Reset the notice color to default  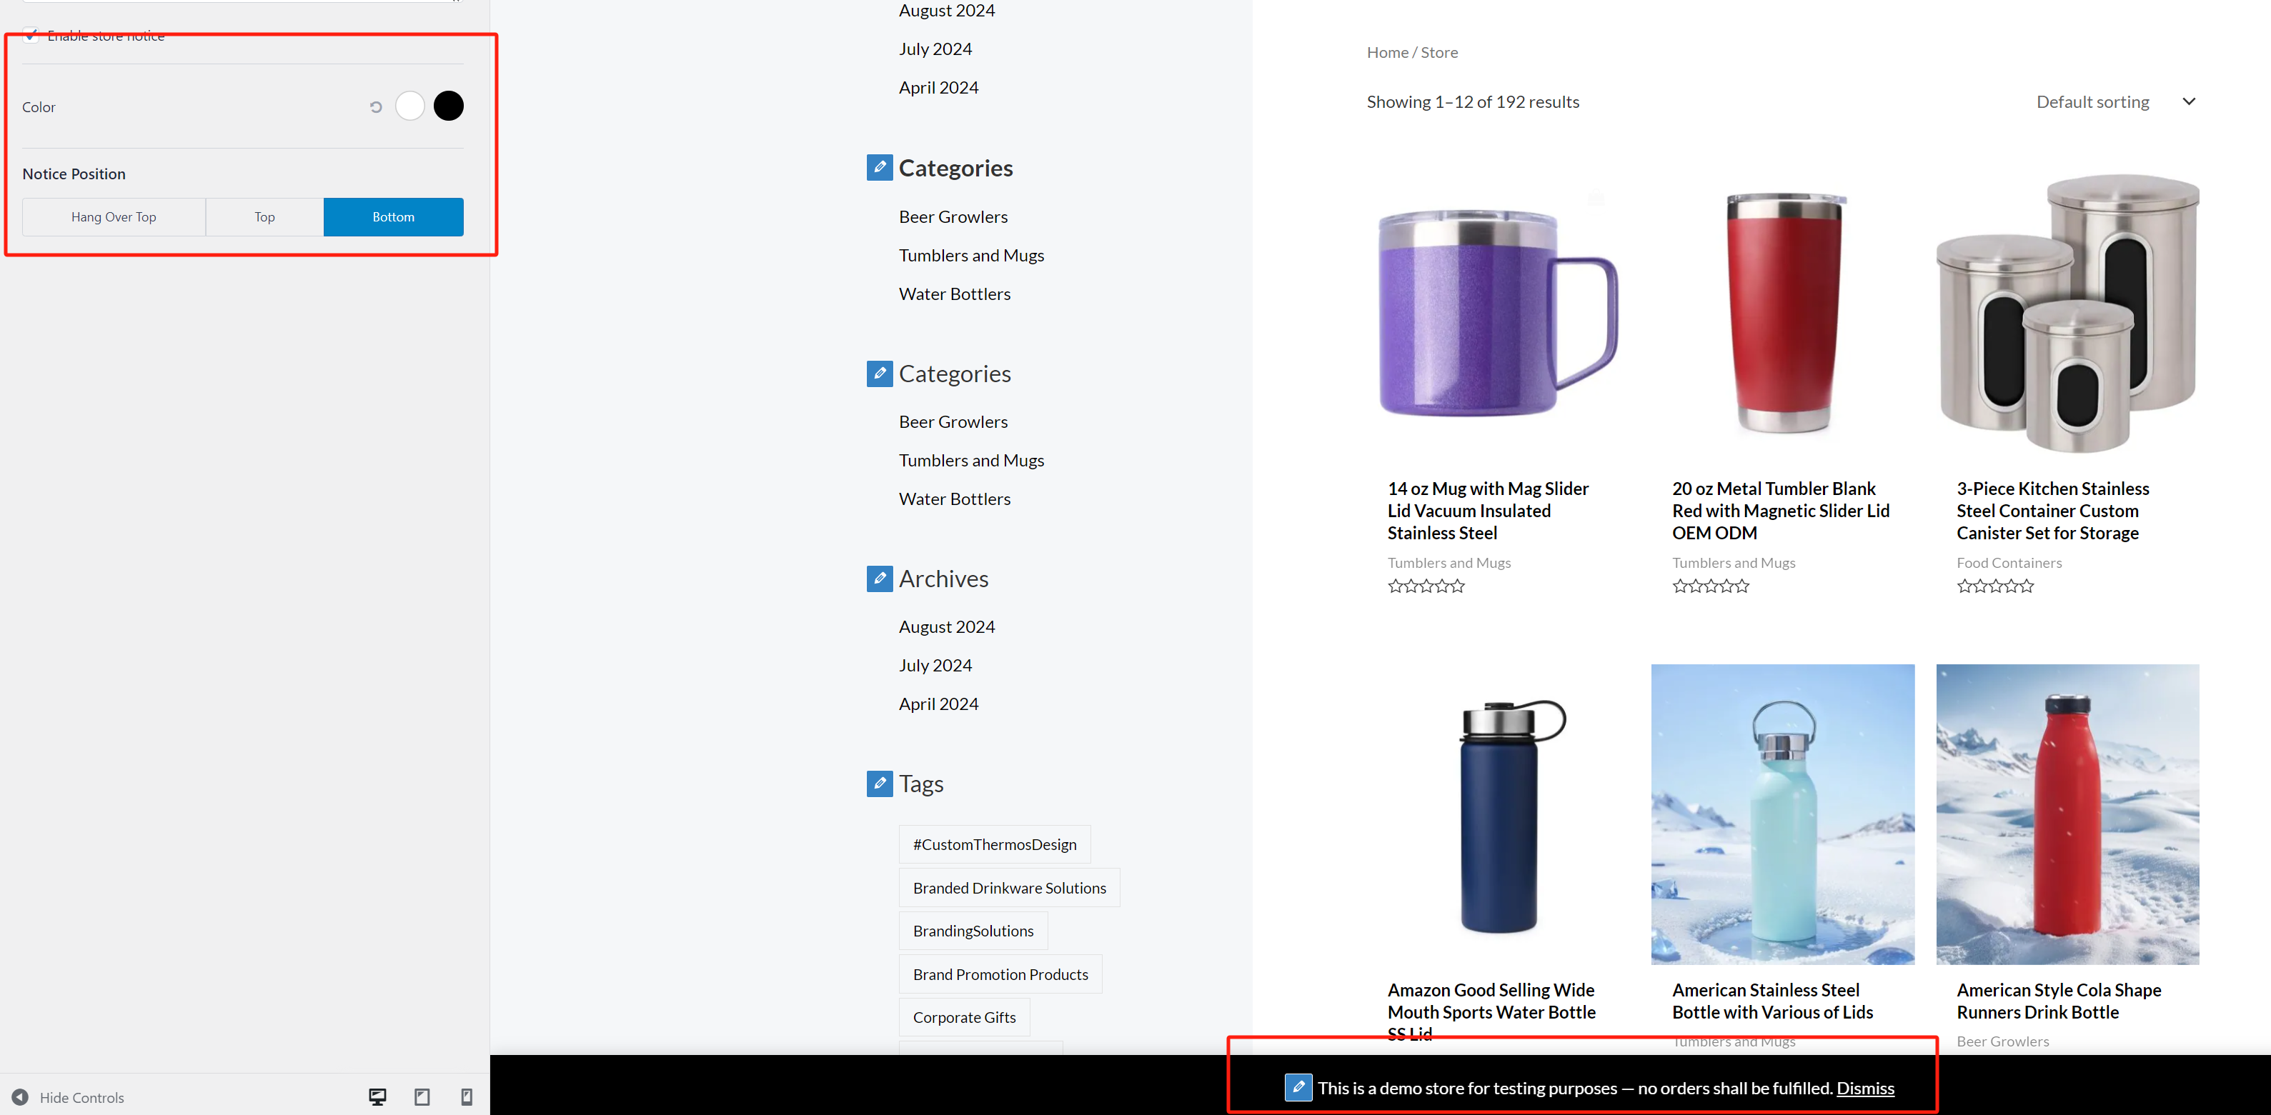point(376,106)
